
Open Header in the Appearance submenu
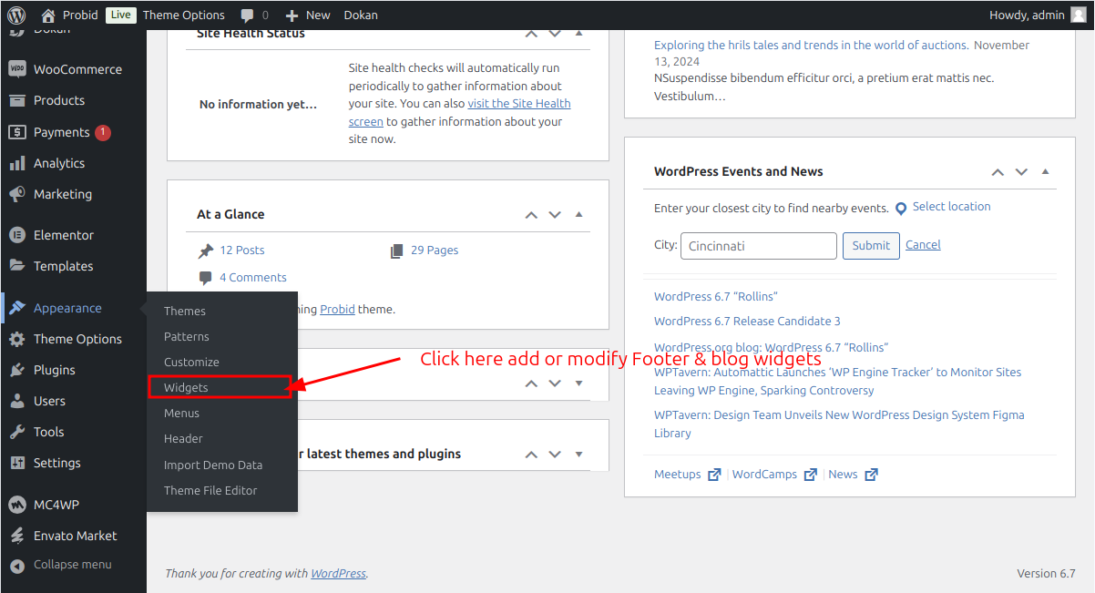click(183, 438)
